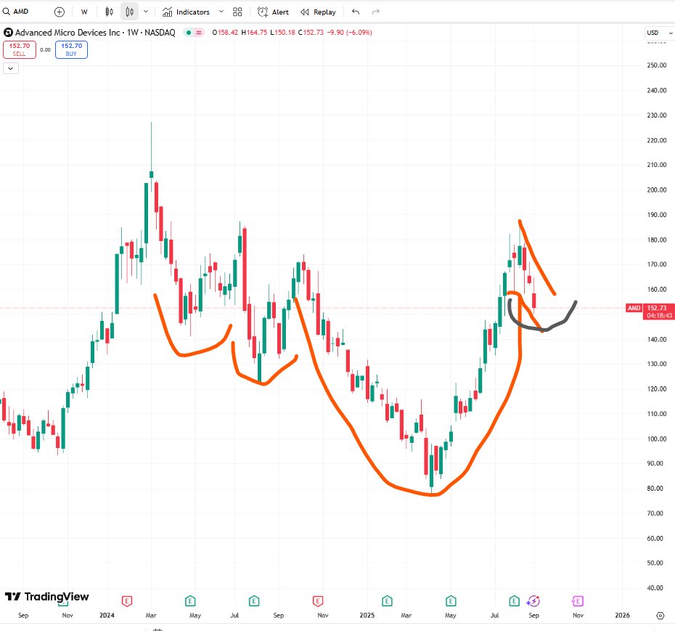
Task: Click the AMD price label 152.73
Action: (656, 308)
